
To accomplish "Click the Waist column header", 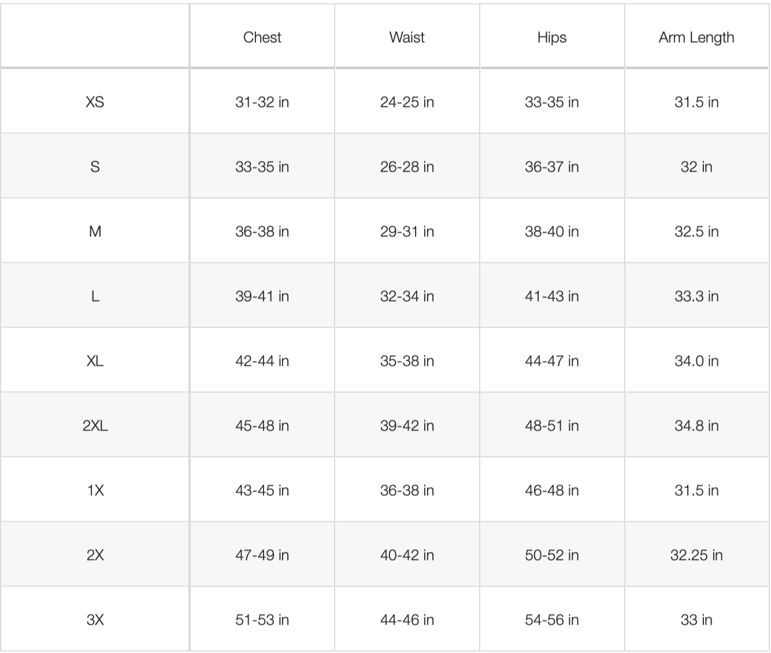I will click(x=407, y=38).
